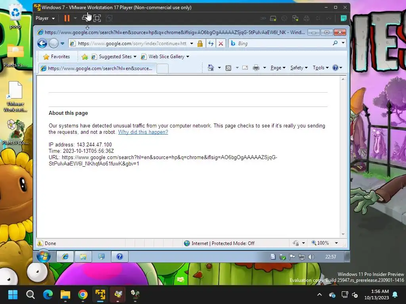Refresh the page in Internet Explorer

click(x=211, y=44)
